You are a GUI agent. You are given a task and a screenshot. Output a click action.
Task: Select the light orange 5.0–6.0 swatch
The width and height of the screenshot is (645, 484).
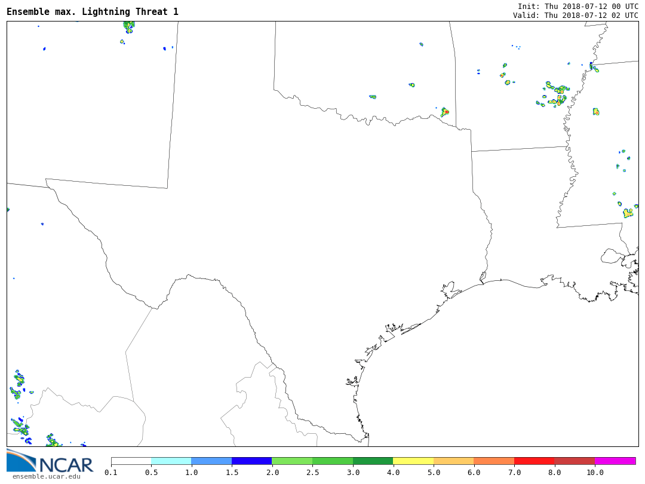(x=453, y=461)
